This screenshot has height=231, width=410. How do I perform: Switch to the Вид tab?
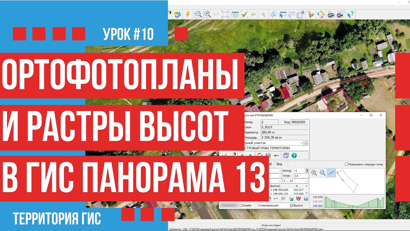click(279, 164)
